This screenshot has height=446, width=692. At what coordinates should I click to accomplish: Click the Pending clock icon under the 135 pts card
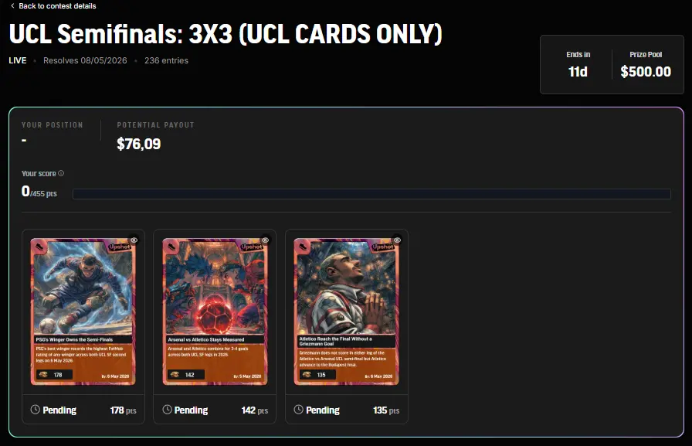click(x=299, y=410)
